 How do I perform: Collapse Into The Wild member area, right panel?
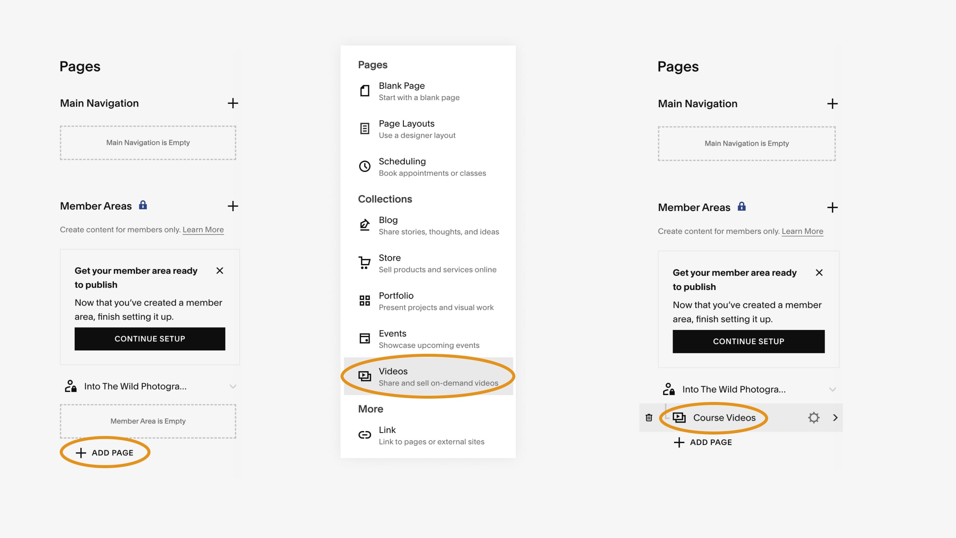click(x=832, y=389)
